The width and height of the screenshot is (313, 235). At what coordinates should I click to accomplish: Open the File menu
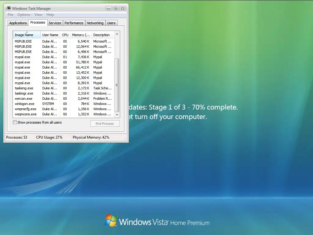pos(10,15)
